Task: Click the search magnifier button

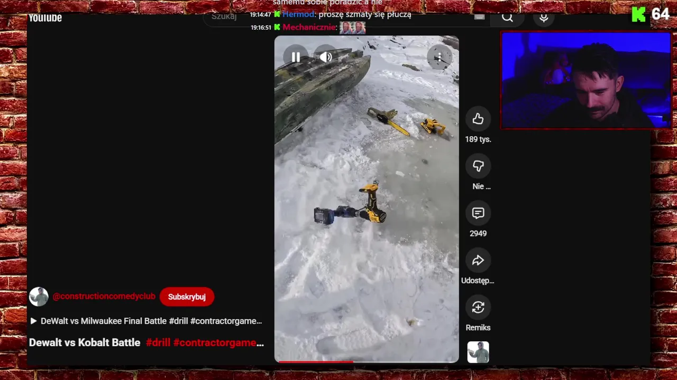Action: [507, 17]
